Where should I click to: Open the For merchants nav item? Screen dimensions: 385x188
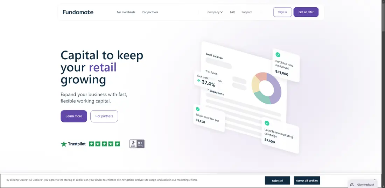click(126, 12)
